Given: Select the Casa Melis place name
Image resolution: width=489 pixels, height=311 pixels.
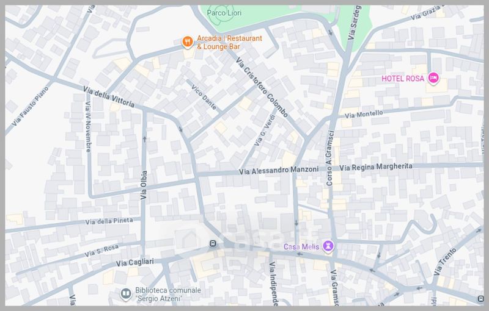Looking at the screenshot, I should (302, 246).
